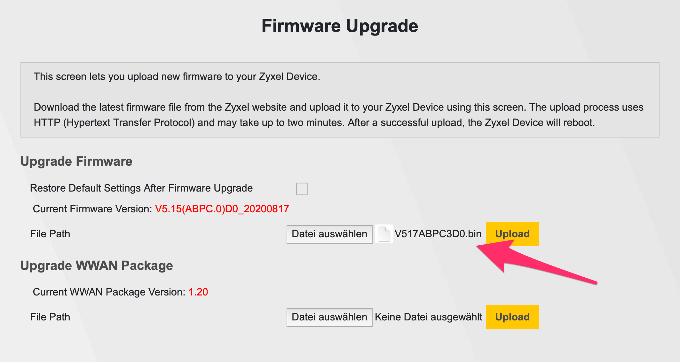Click the file document icon beside V517ABPC3D0.bin
Image resolution: width=680 pixels, height=362 pixels.
pyautogui.click(x=385, y=234)
